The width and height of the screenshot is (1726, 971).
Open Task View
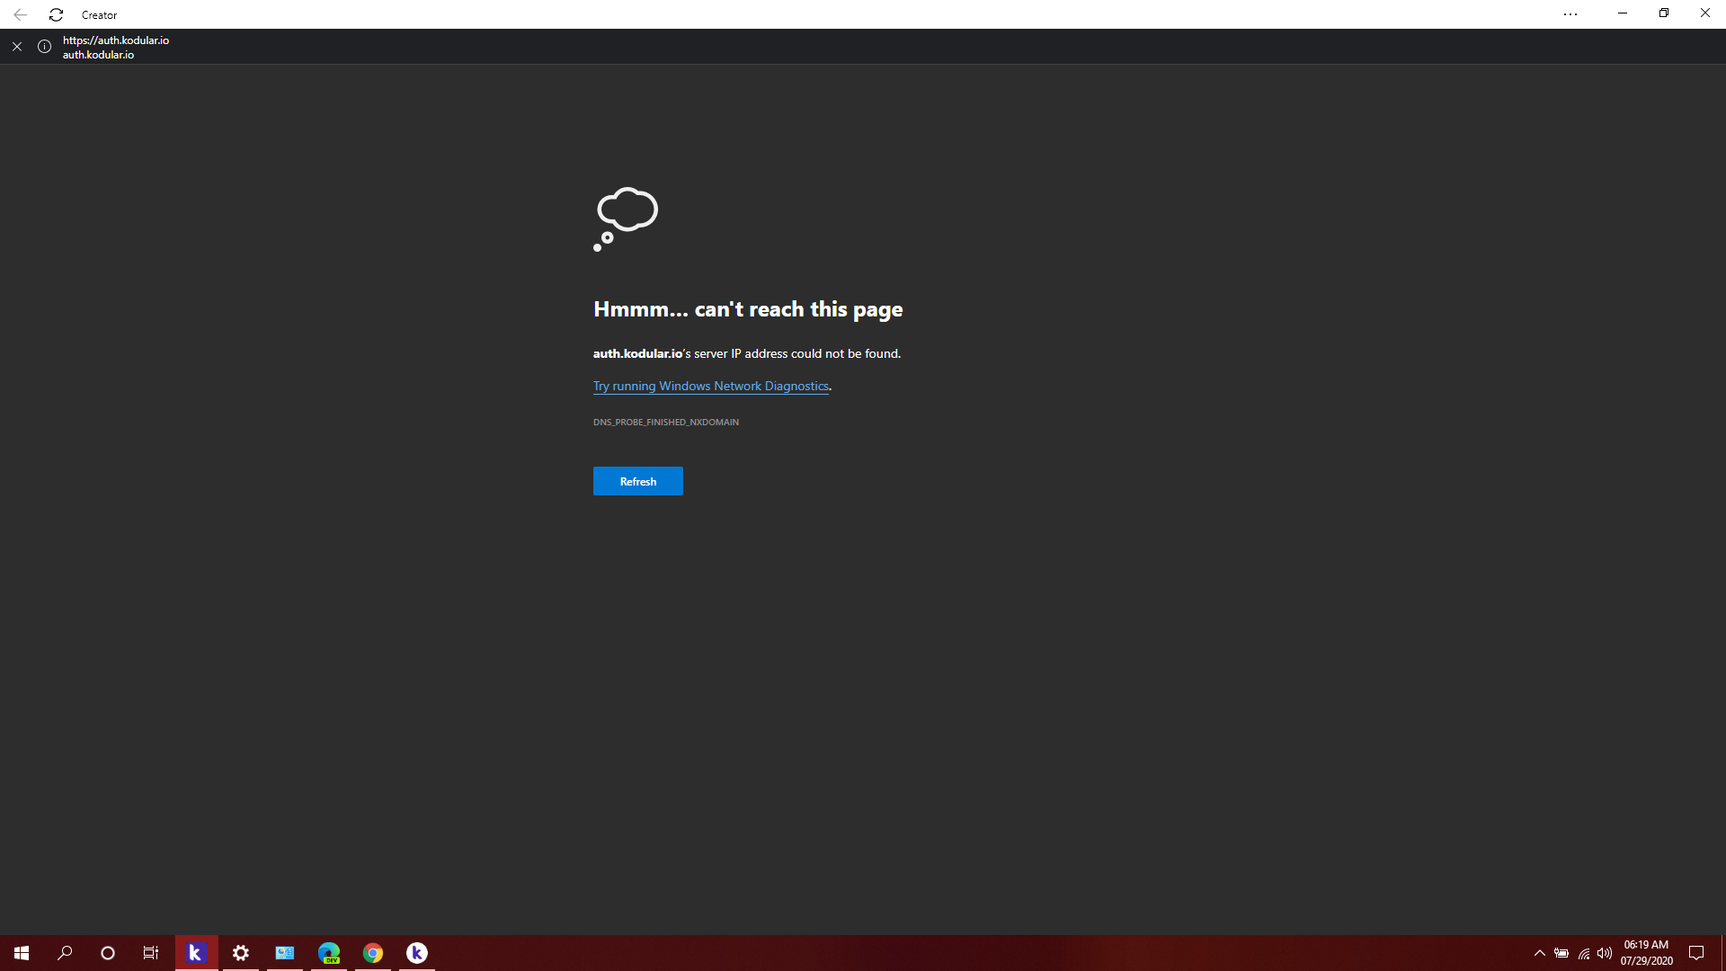point(151,953)
